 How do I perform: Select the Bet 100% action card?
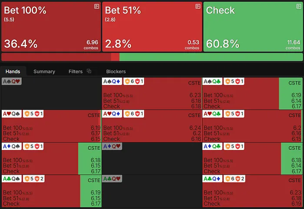coord(51,26)
